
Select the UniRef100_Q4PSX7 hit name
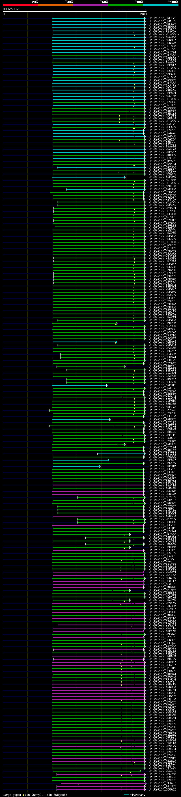tap(162, 152)
